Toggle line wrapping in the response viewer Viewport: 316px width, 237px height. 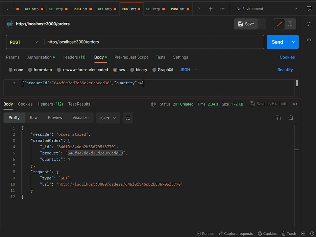(128, 118)
